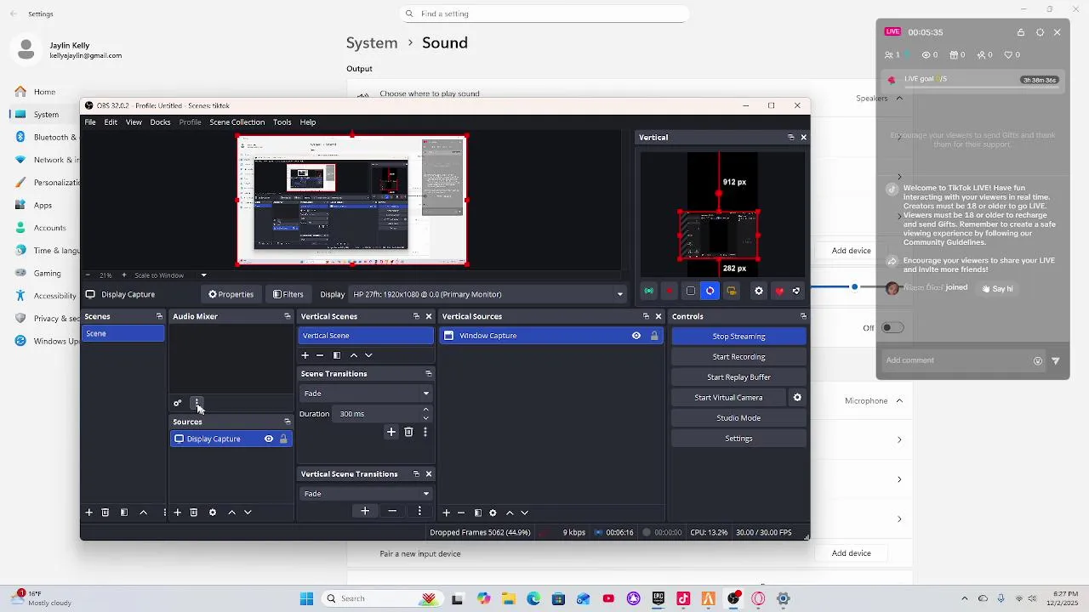Open the Tools menu
Viewport: 1089px width, 612px height.
282,122
